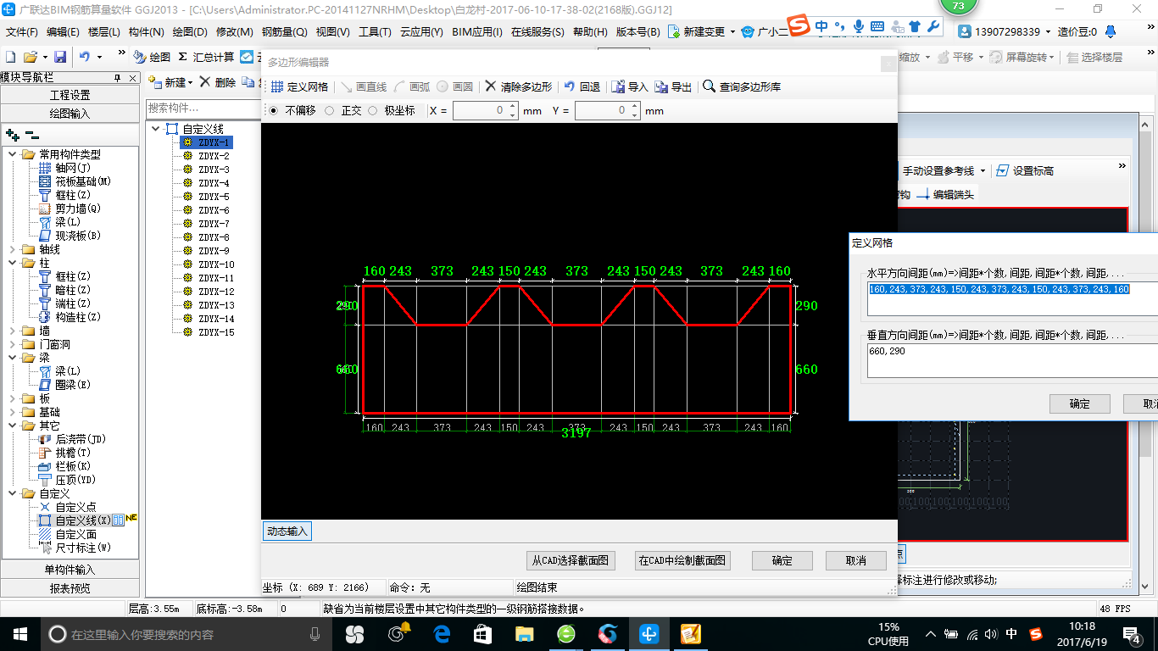The height and width of the screenshot is (651, 1158).
Task: Click the Sogou soft keyboard icon
Action: [x=877, y=26]
